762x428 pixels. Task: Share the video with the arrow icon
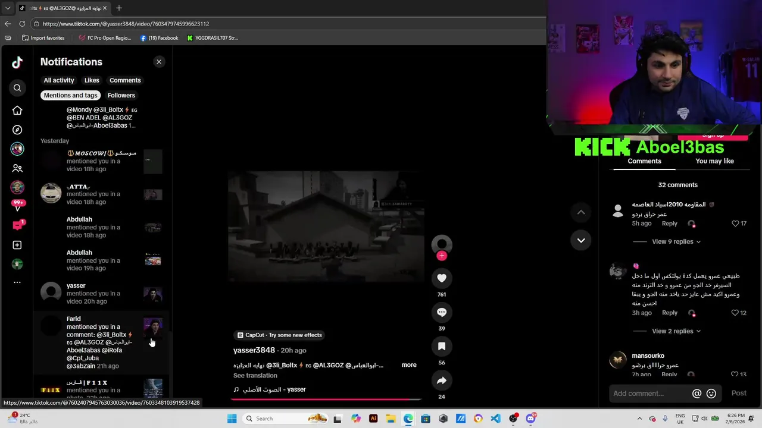(442, 380)
